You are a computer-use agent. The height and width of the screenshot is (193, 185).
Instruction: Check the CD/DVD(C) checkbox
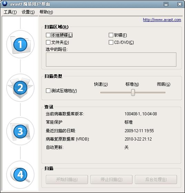pos(111,42)
